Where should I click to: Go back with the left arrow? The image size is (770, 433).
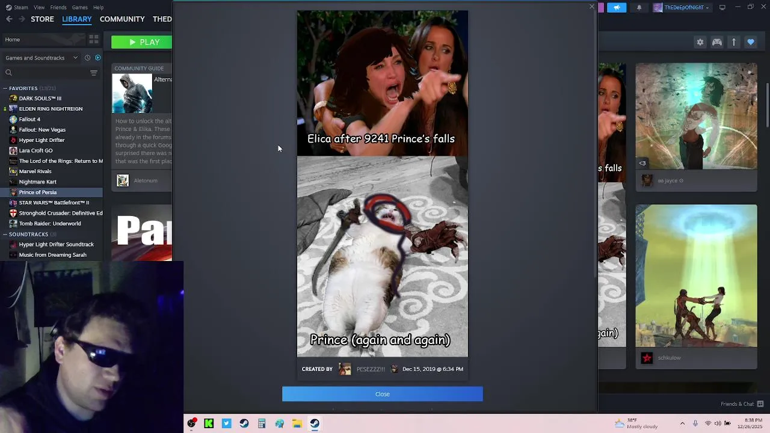click(9, 19)
